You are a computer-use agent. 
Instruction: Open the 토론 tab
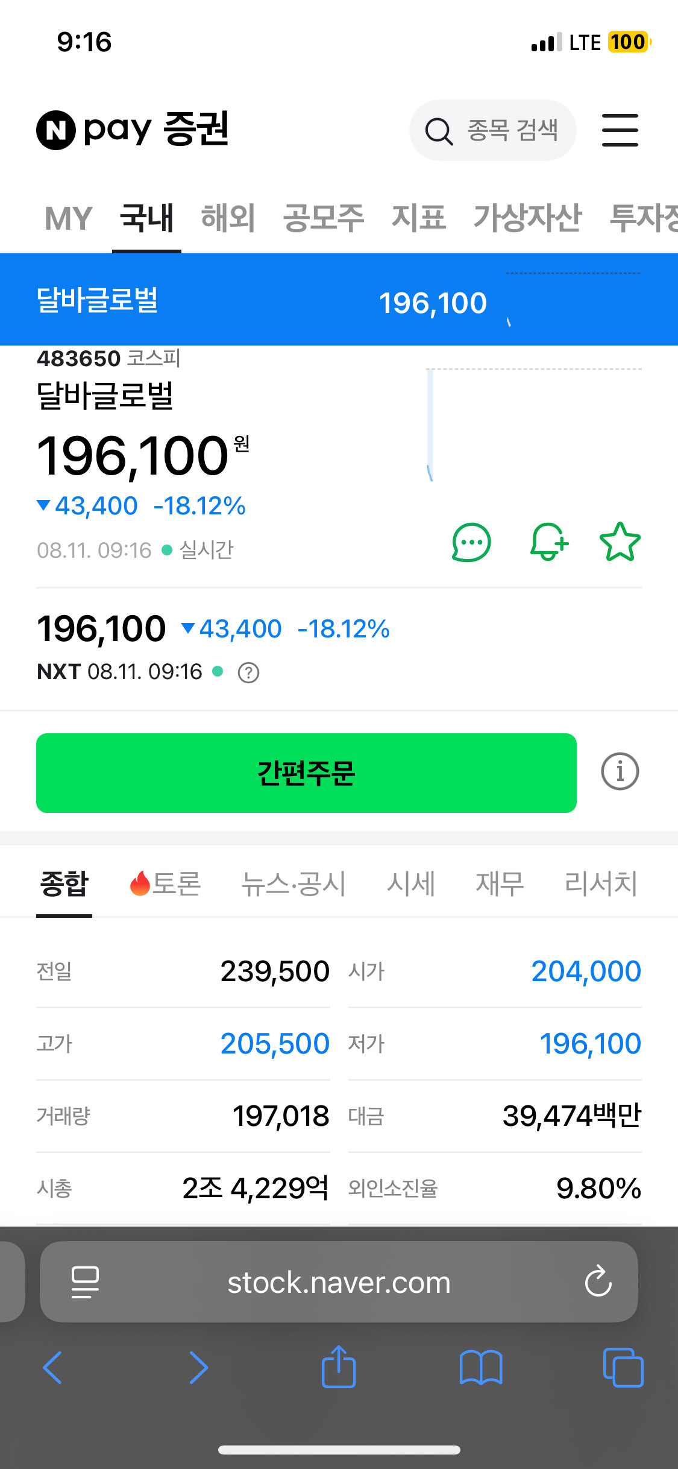(x=165, y=884)
